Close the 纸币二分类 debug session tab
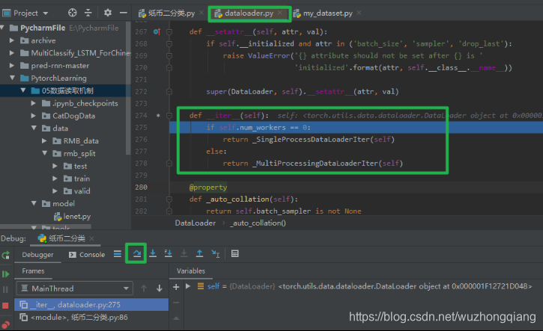 tap(91, 238)
